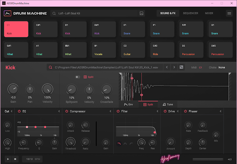The image size is (237, 164).
Task: Select the low-pass filter type icon
Action: [119, 144]
